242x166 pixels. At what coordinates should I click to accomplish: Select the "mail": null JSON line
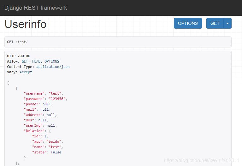point(37,109)
